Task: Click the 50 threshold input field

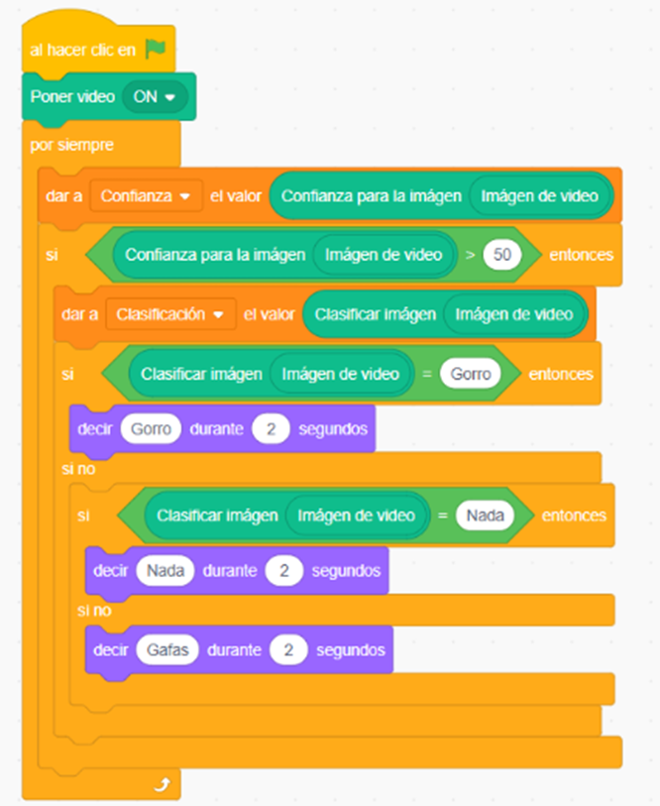Action: pyautogui.click(x=502, y=255)
